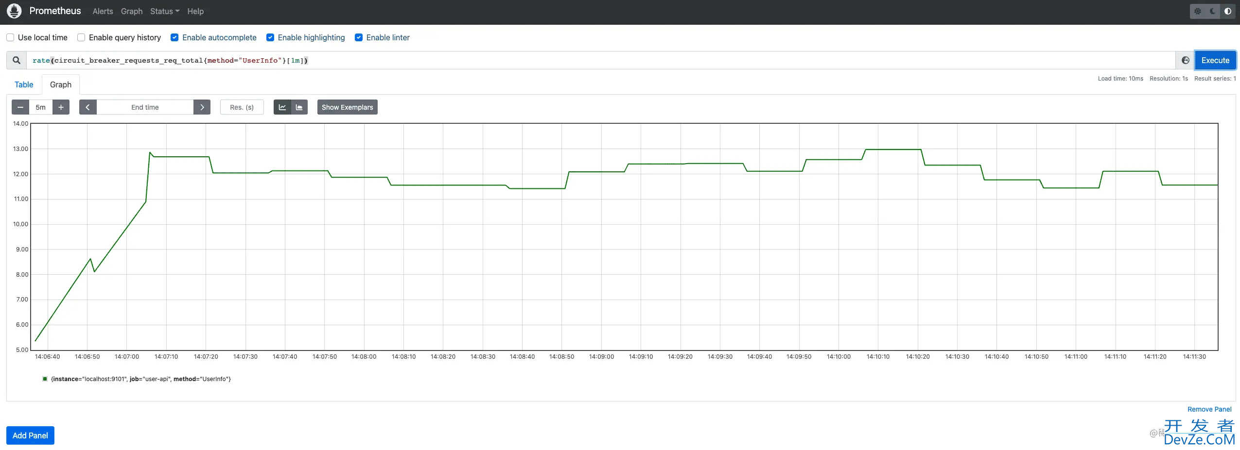This screenshot has height=450, width=1240.
Task: Run the query with Execute
Action: 1215,60
